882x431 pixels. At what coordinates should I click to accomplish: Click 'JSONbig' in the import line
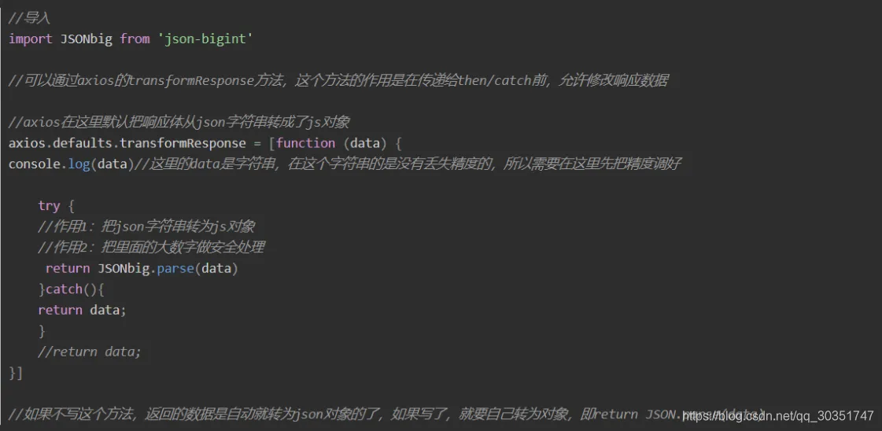87,39
